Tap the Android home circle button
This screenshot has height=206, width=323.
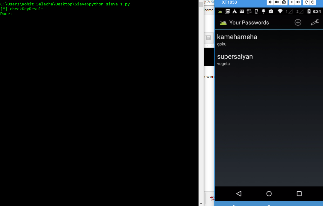point(269,194)
